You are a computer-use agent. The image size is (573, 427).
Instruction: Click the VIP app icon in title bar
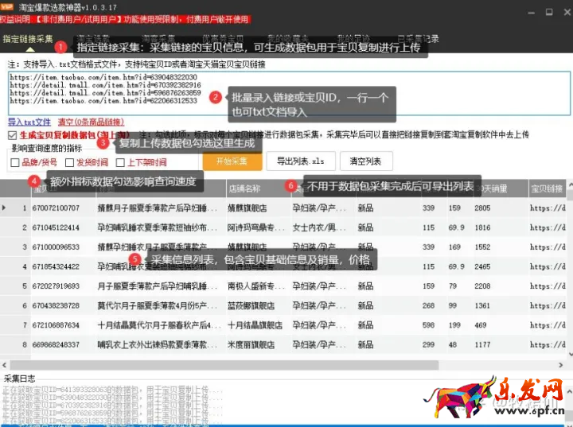point(8,6)
